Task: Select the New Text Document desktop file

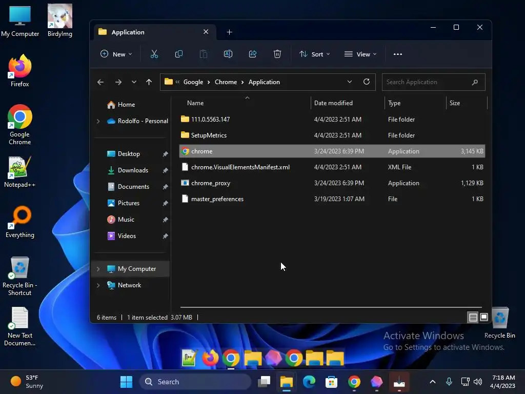Action: pos(20,326)
